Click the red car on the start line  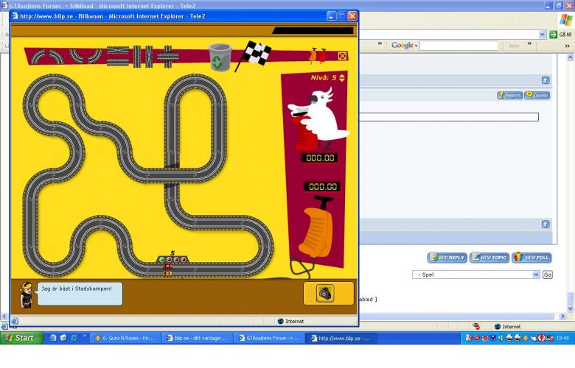point(167,266)
